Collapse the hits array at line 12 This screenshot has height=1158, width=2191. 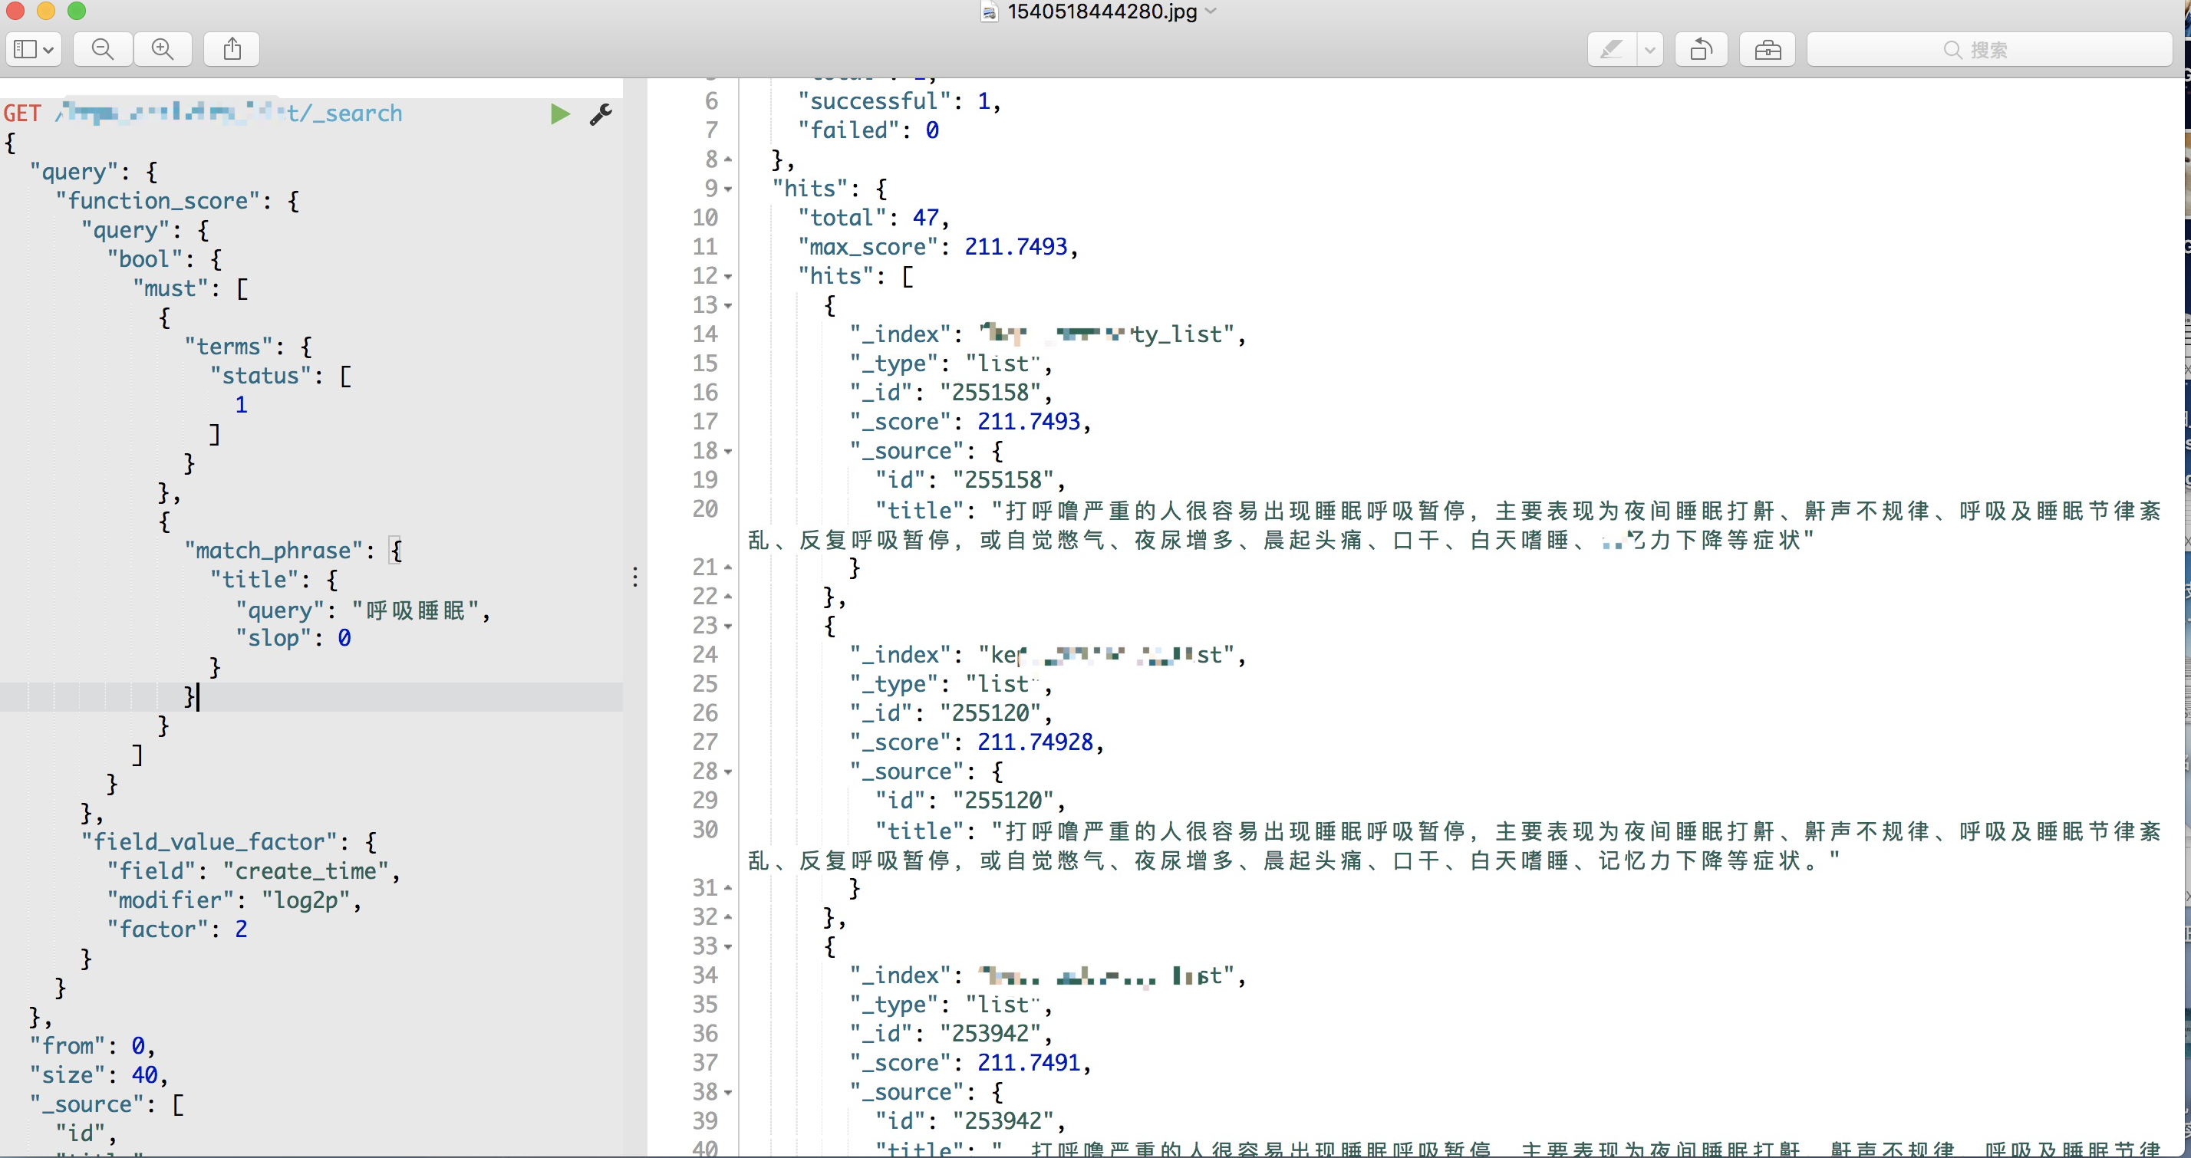[x=728, y=276]
